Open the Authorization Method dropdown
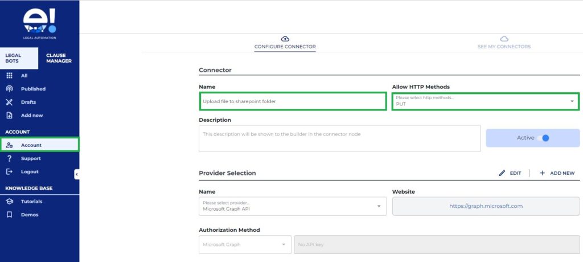This screenshot has height=262, width=583. click(245, 245)
